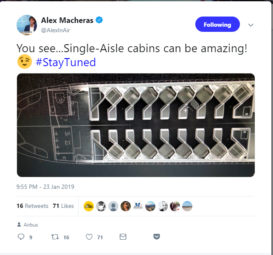Click the retweet arrows icon

[x=55, y=237]
